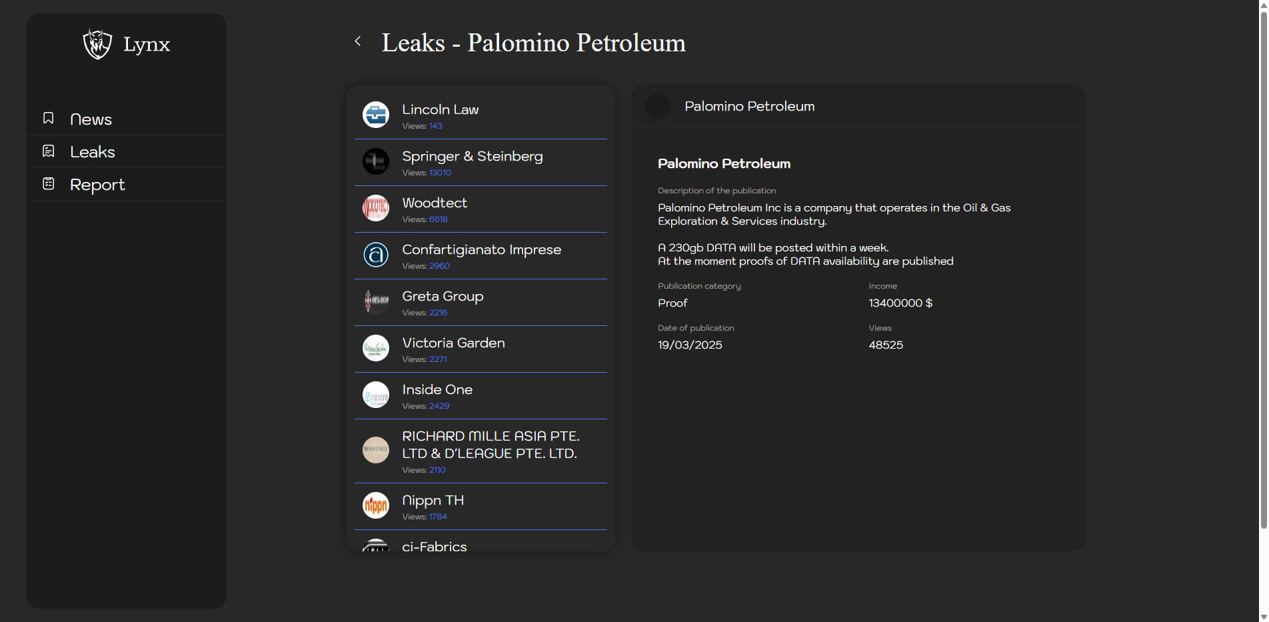Click the bookmark icon beside News
Screen dimensions: 1269x622
click(49, 118)
